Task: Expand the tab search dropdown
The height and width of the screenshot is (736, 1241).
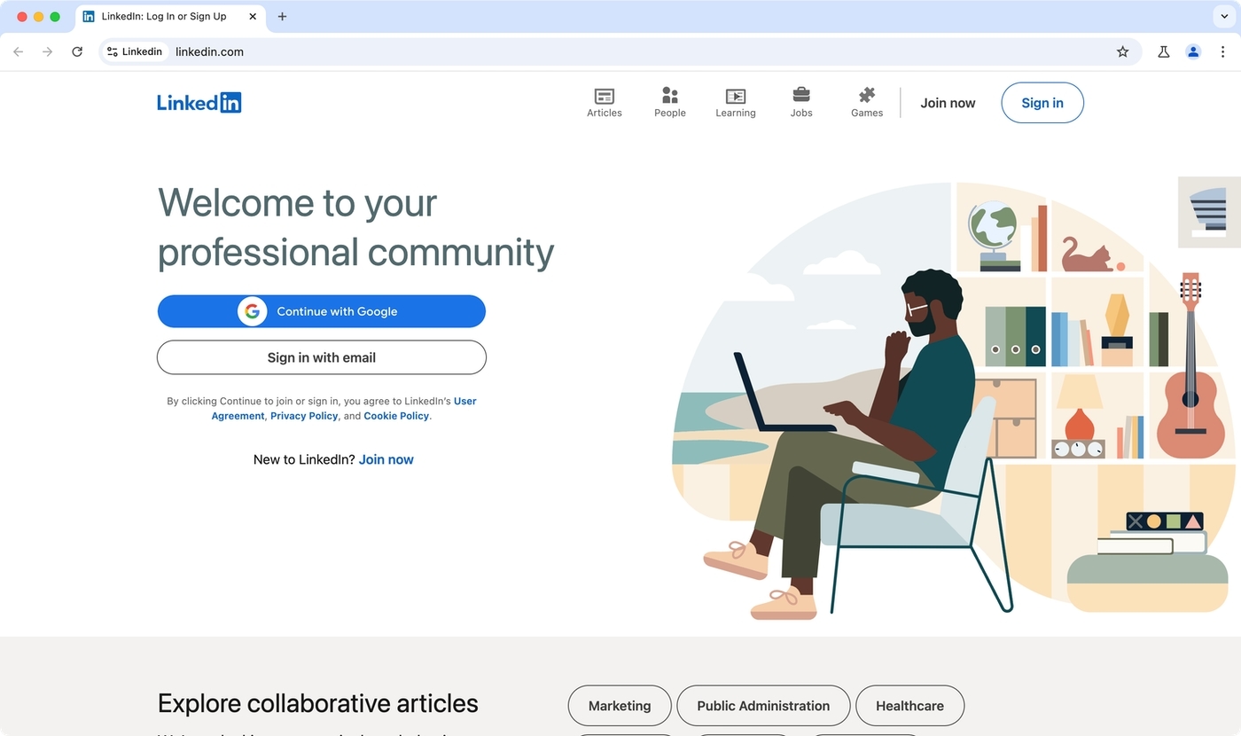Action: click(x=1224, y=16)
